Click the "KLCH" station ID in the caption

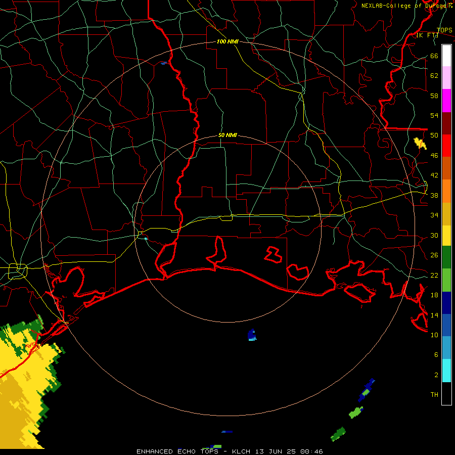click(x=241, y=451)
